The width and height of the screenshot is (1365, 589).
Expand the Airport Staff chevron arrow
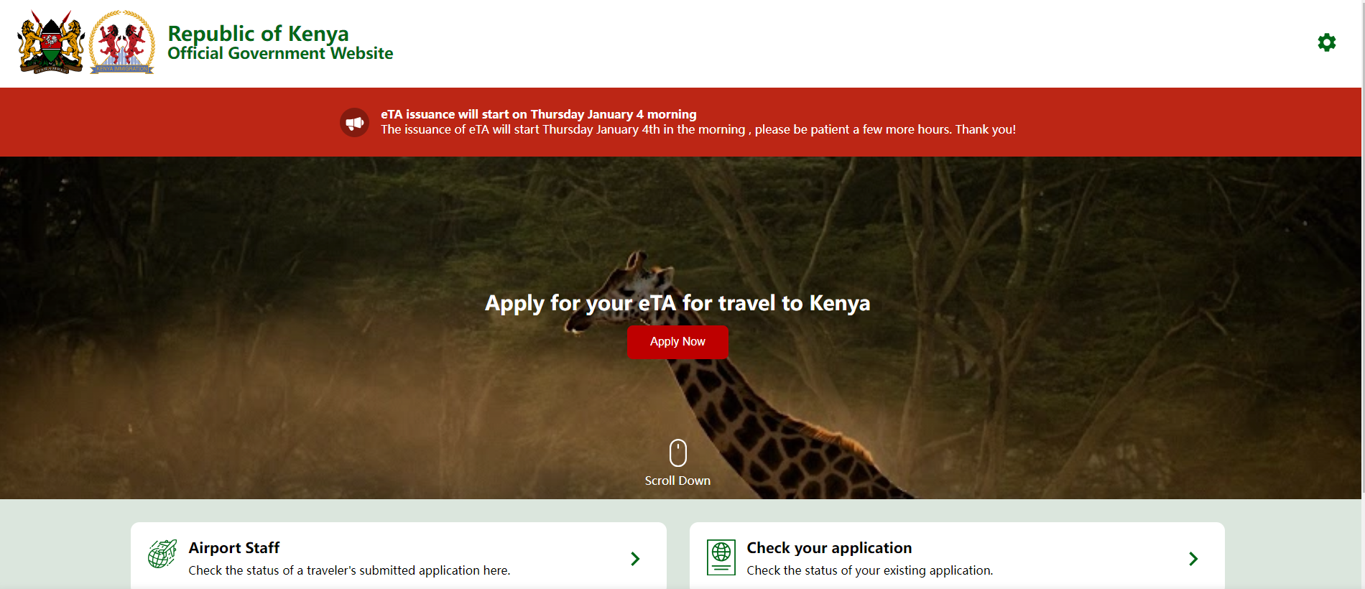635,559
